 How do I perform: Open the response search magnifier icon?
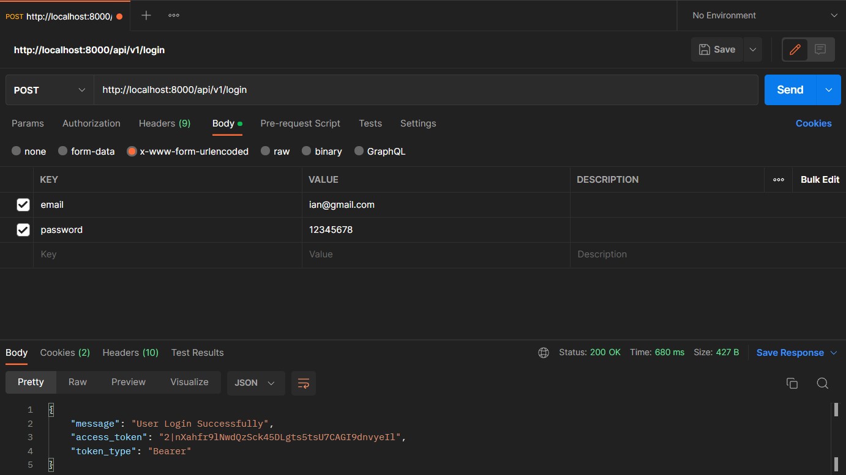[x=822, y=383]
